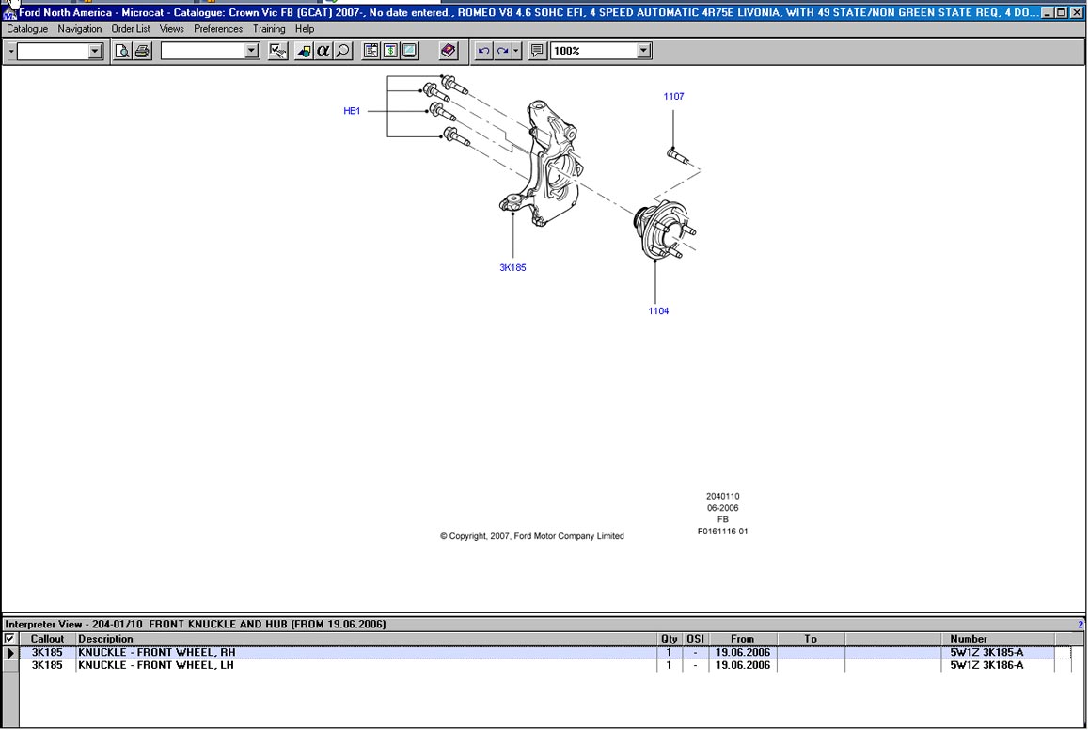Click the undo arrow icon

point(483,51)
